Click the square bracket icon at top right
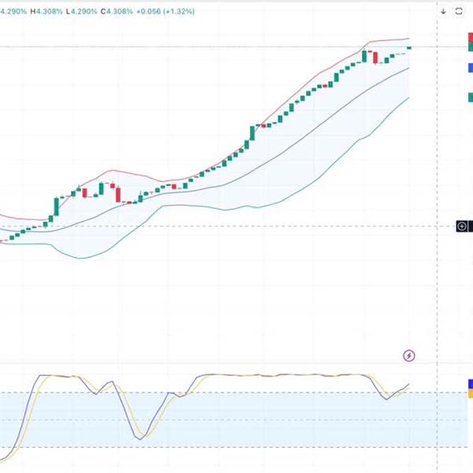Screen dimensions: 473x473 (x=459, y=12)
